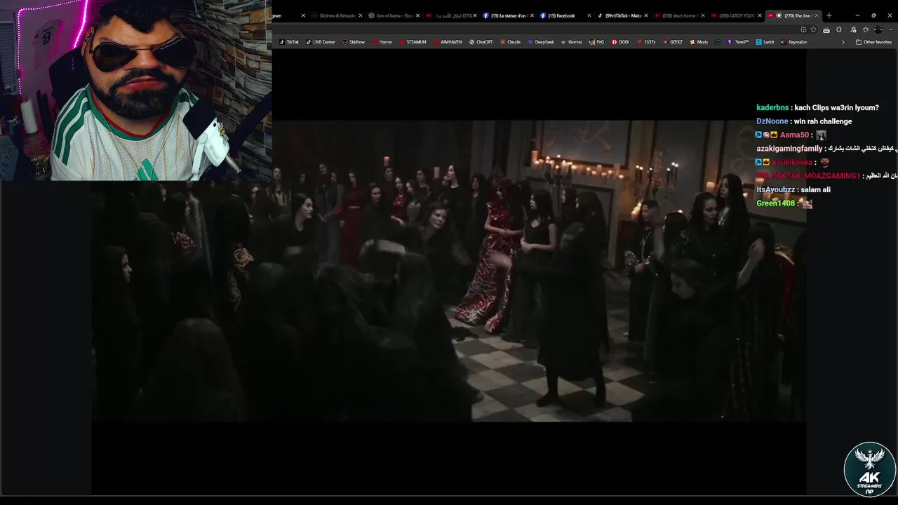Open the Mods bookmark
Image resolution: width=898 pixels, height=505 pixels.
pos(699,42)
